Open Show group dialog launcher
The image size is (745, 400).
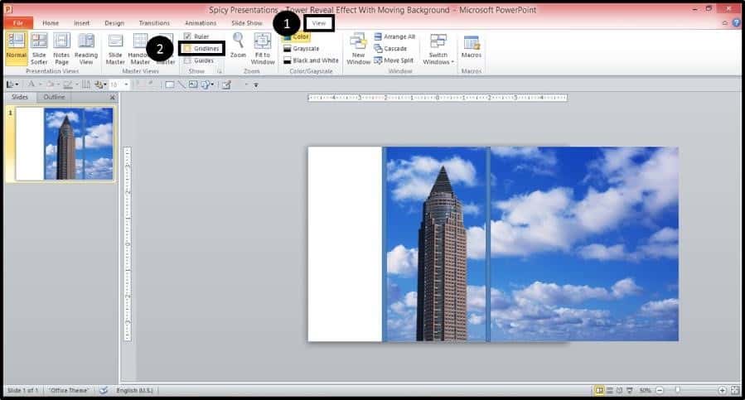tap(220, 71)
